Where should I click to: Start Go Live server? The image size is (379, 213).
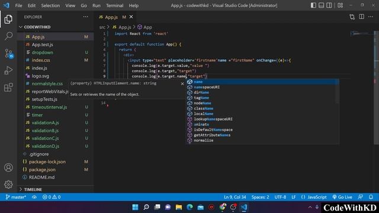pyautogui.click(x=342, y=197)
